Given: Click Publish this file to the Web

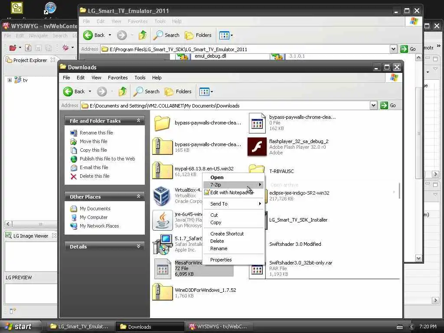Looking at the screenshot, I should click(108, 159).
